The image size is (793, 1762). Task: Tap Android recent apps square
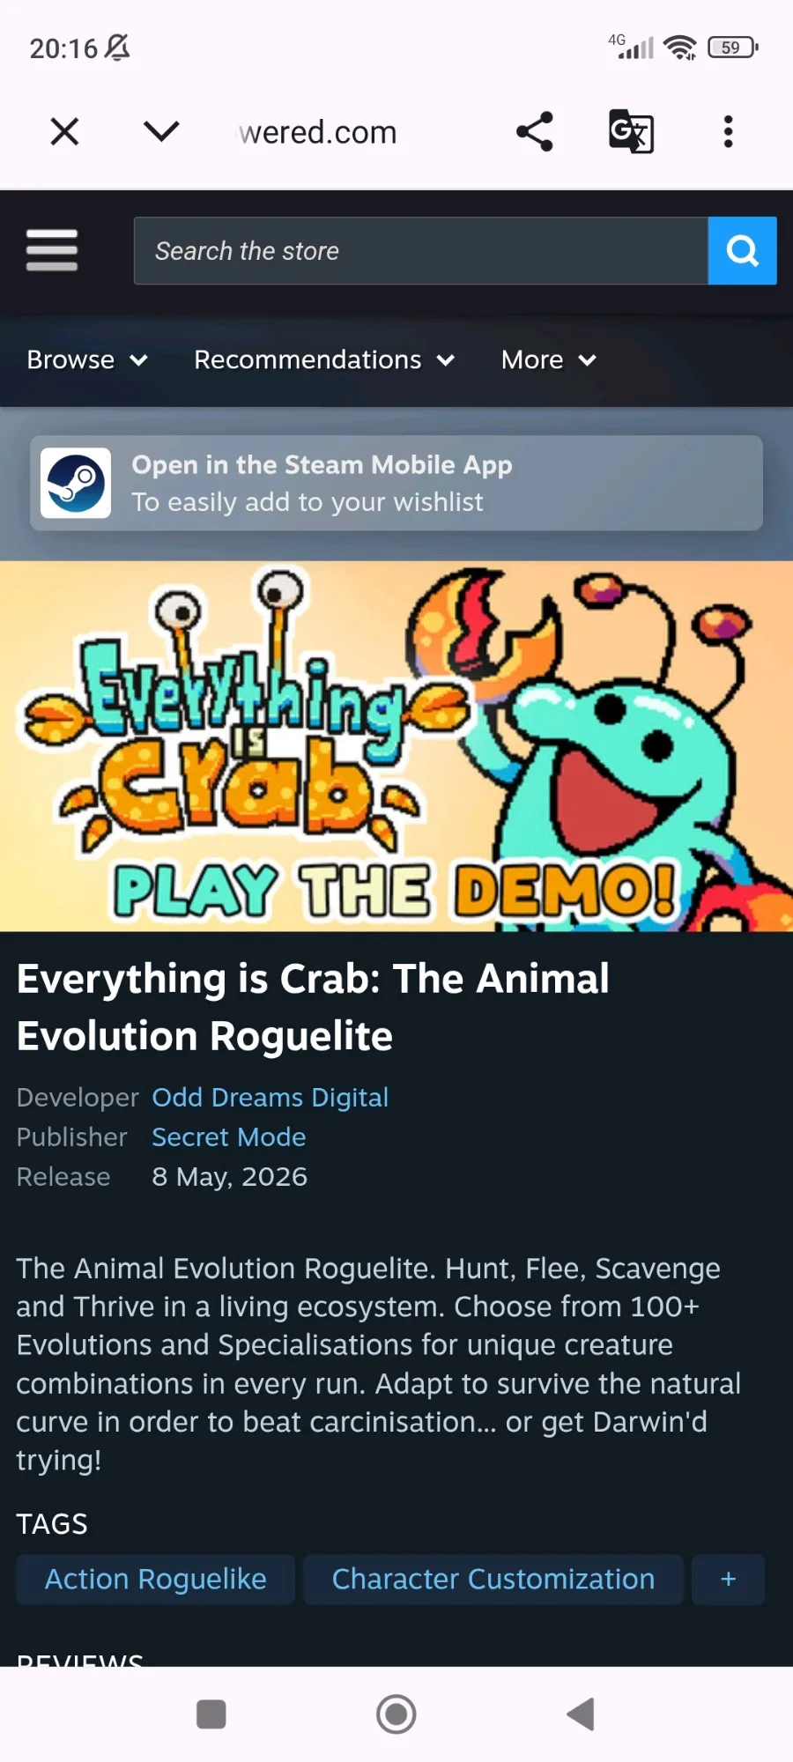click(x=211, y=1714)
